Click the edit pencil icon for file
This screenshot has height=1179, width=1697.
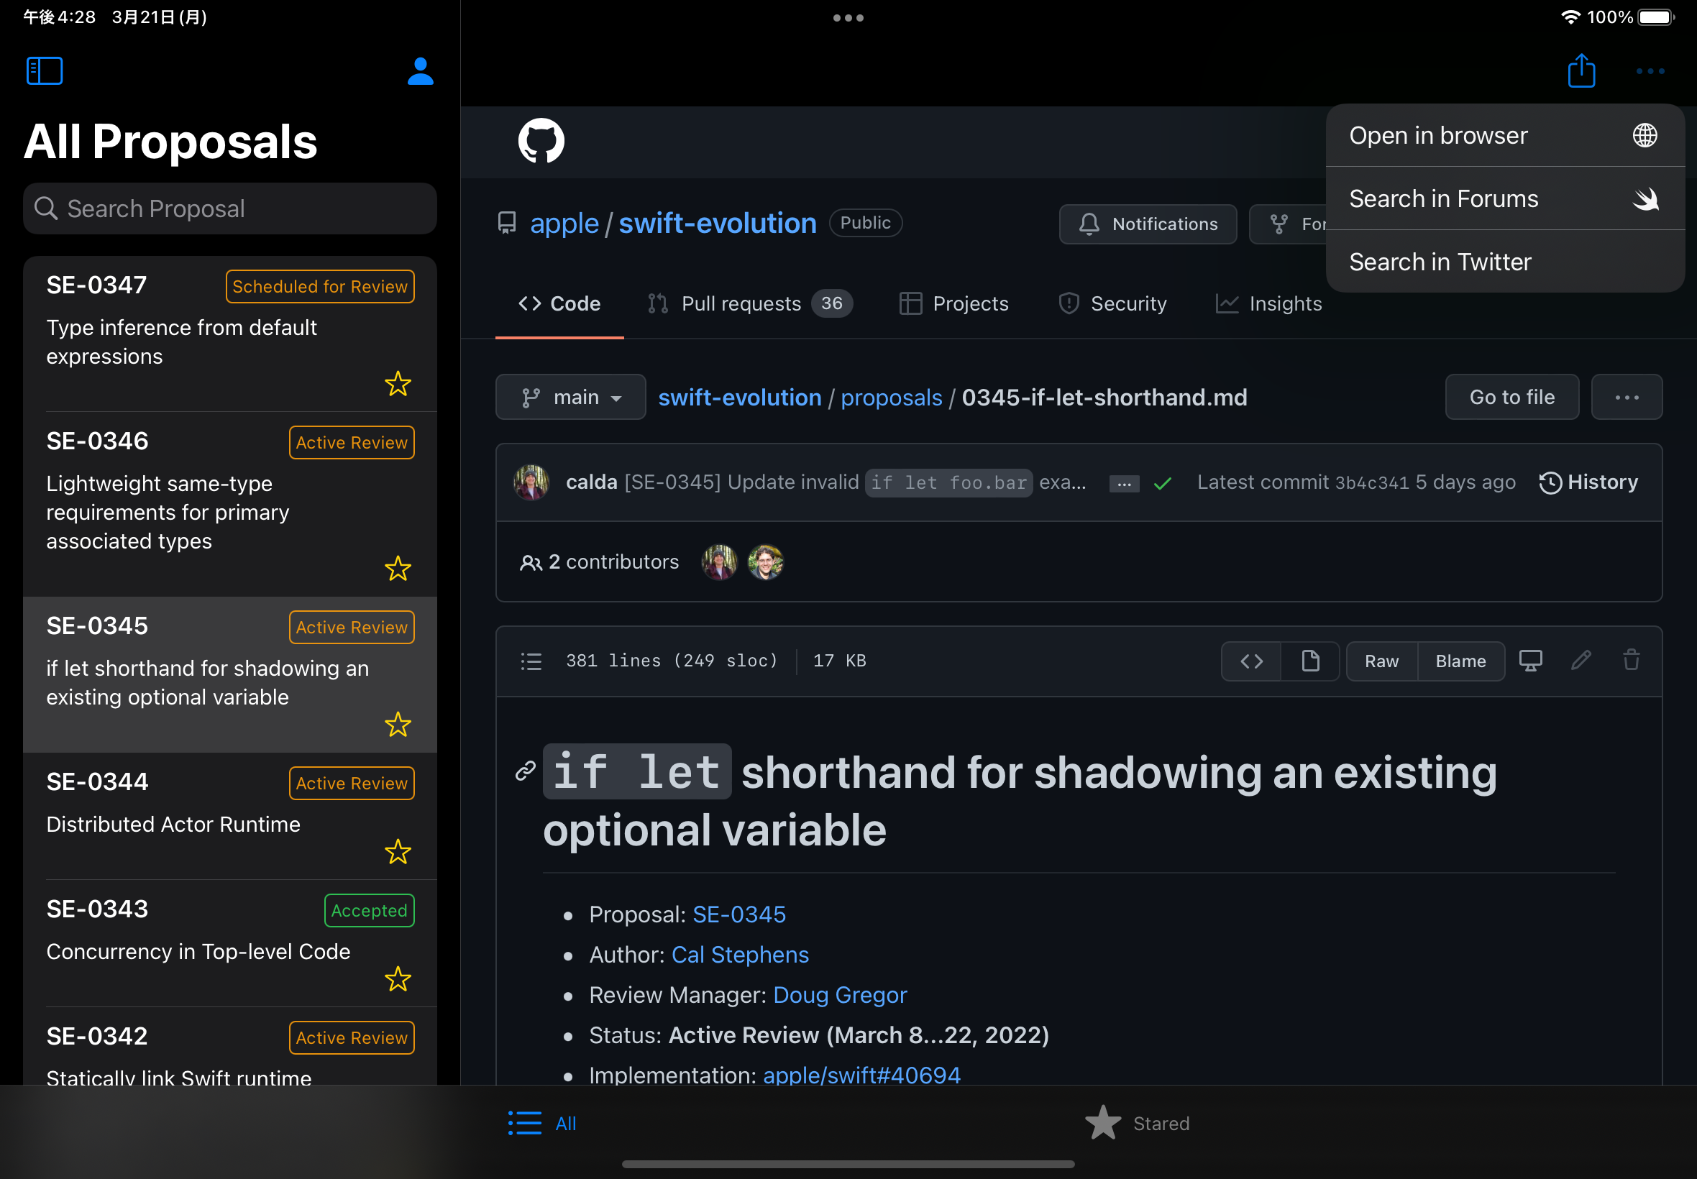tap(1581, 661)
